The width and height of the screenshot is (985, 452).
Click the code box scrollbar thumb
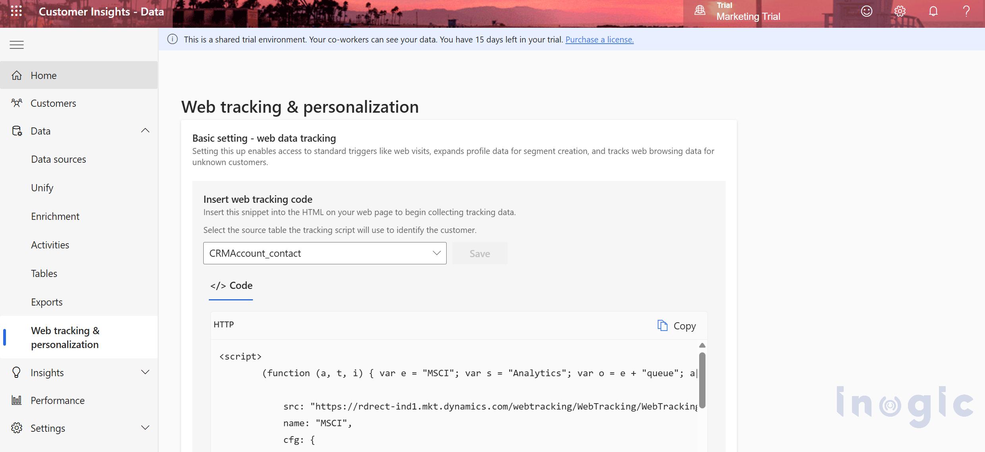click(702, 380)
